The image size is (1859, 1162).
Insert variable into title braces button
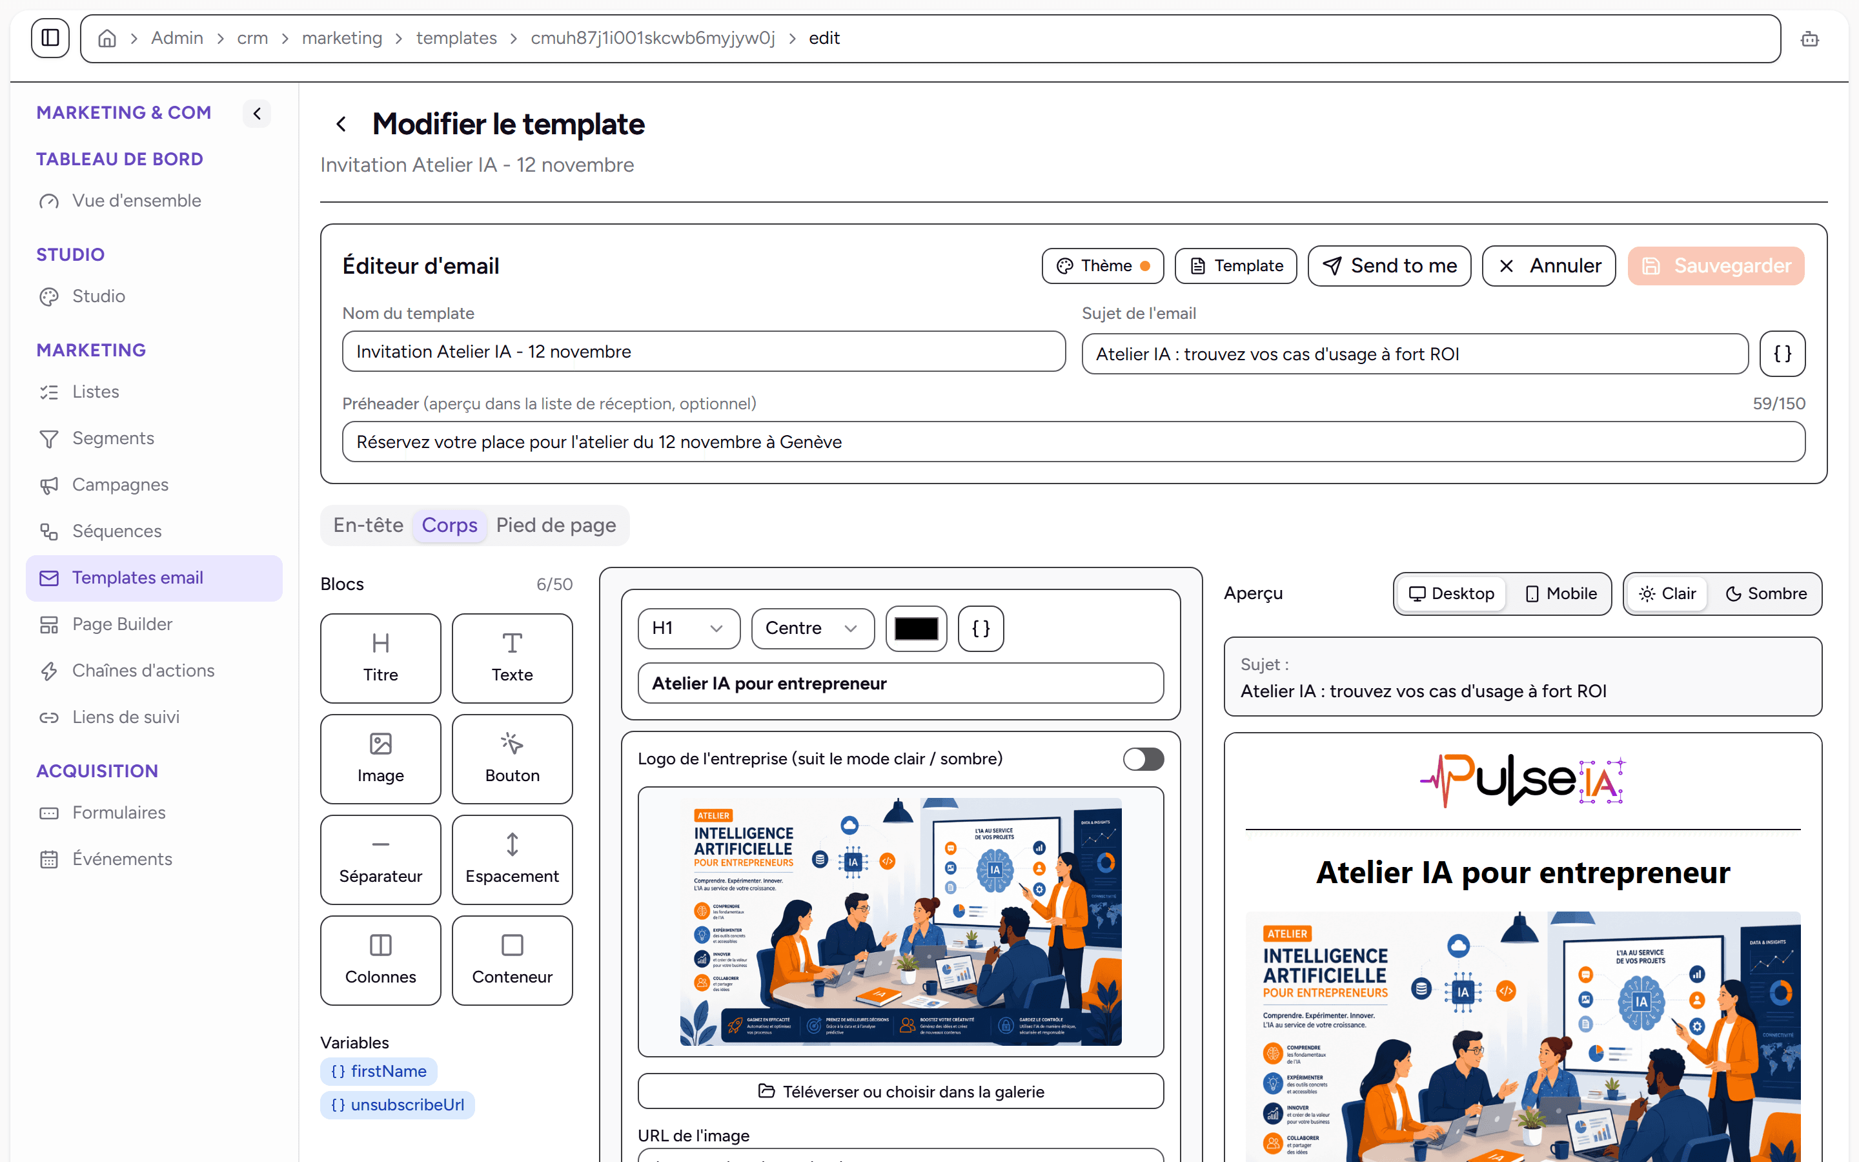coord(981,629)
